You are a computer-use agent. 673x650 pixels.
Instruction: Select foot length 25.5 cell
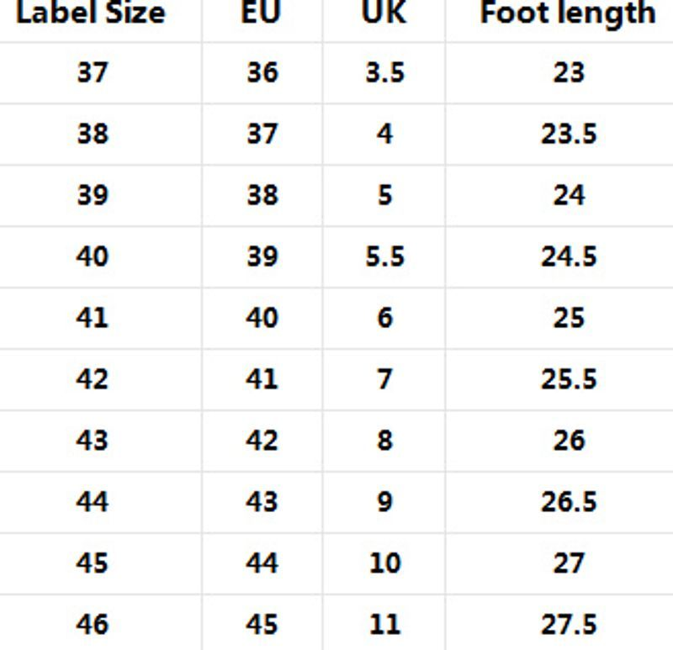[x=568, y=378]
